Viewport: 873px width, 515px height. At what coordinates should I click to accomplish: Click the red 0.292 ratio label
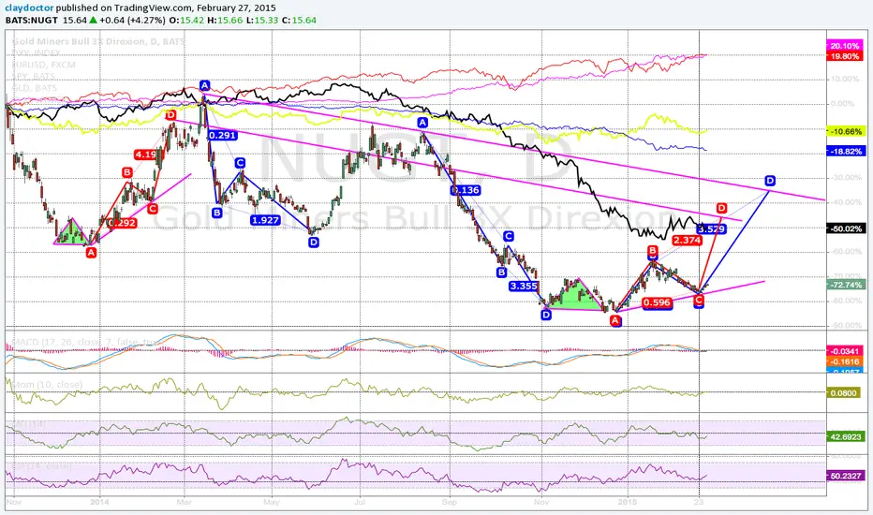coord(122,223)
